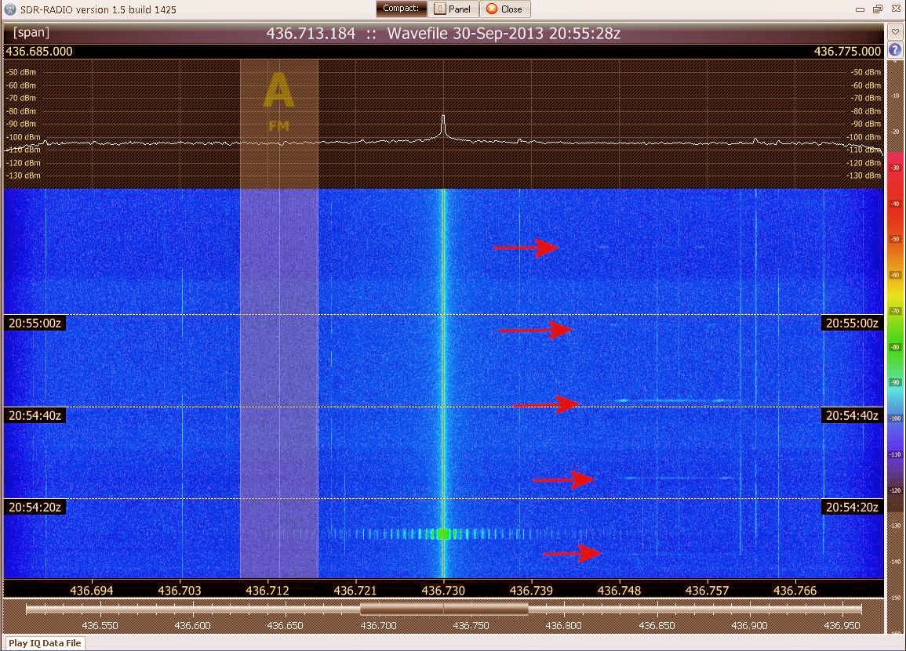Click the 436.850 label under the slider

click(x=657, y=626)
